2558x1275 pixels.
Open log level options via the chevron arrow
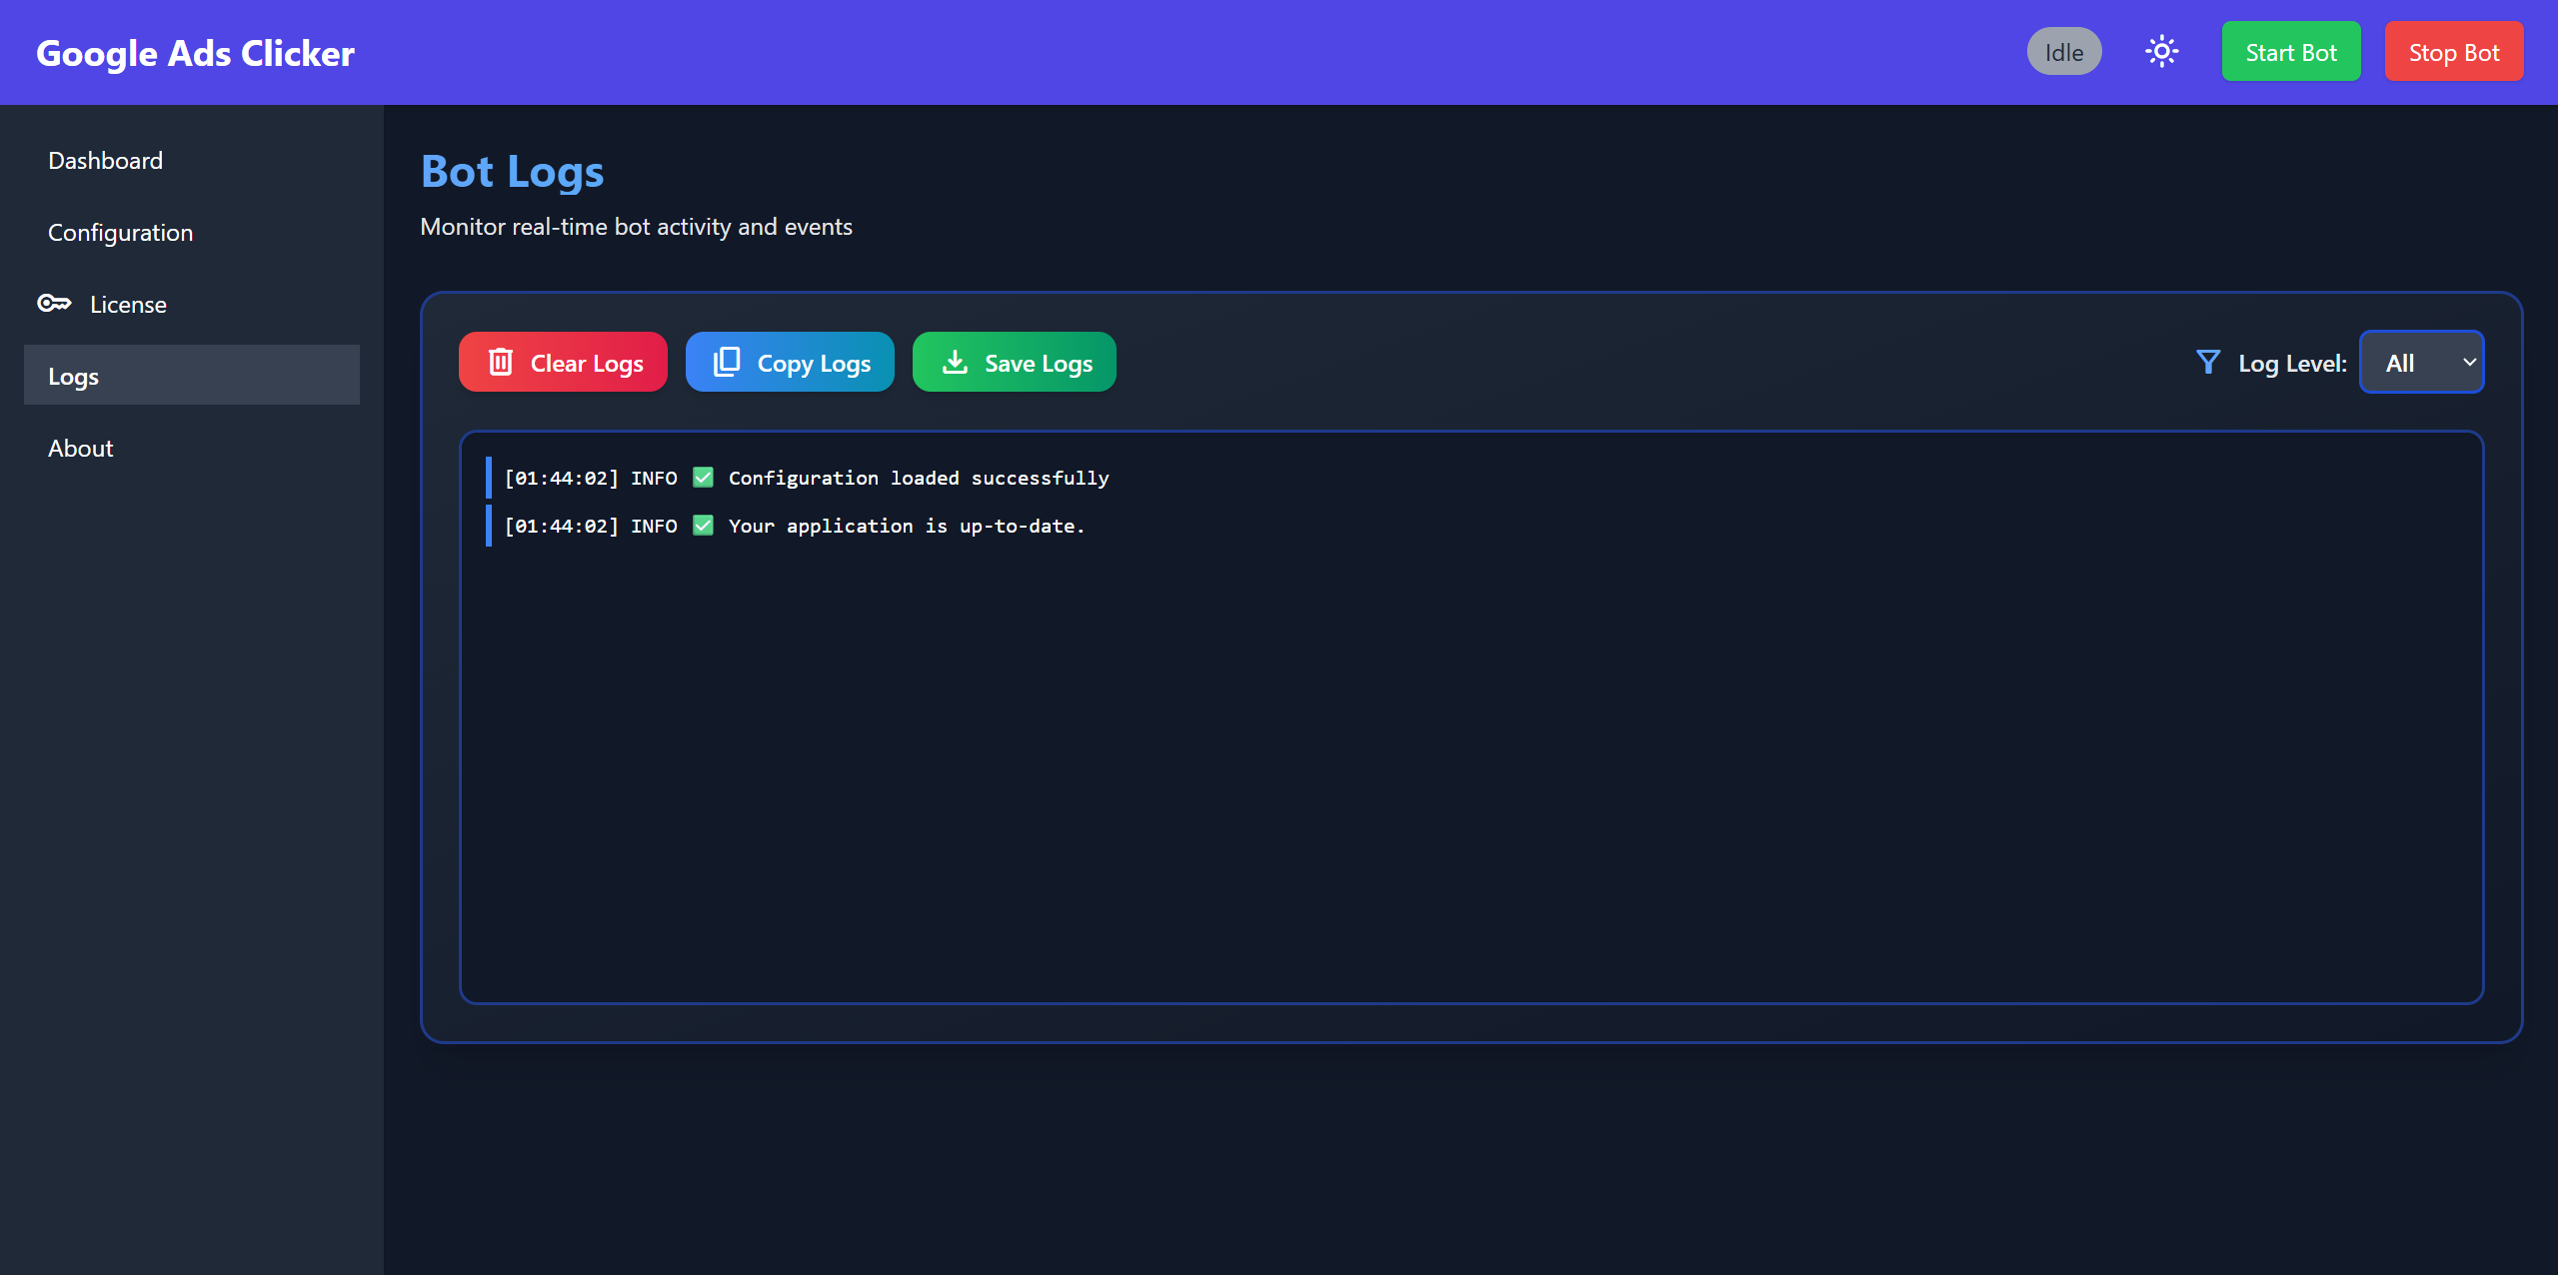tap(2466, 362)
